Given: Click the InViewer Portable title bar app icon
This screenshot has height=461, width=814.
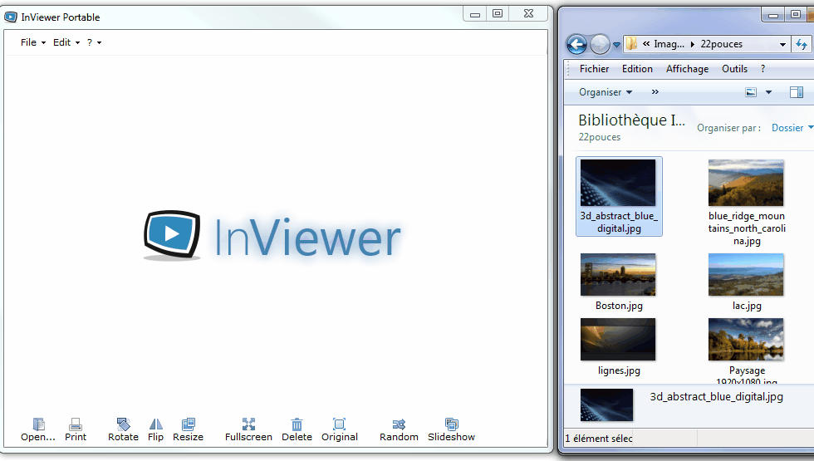Looking at the screenshot, I should pyautogui.click(x=10, y=17).
